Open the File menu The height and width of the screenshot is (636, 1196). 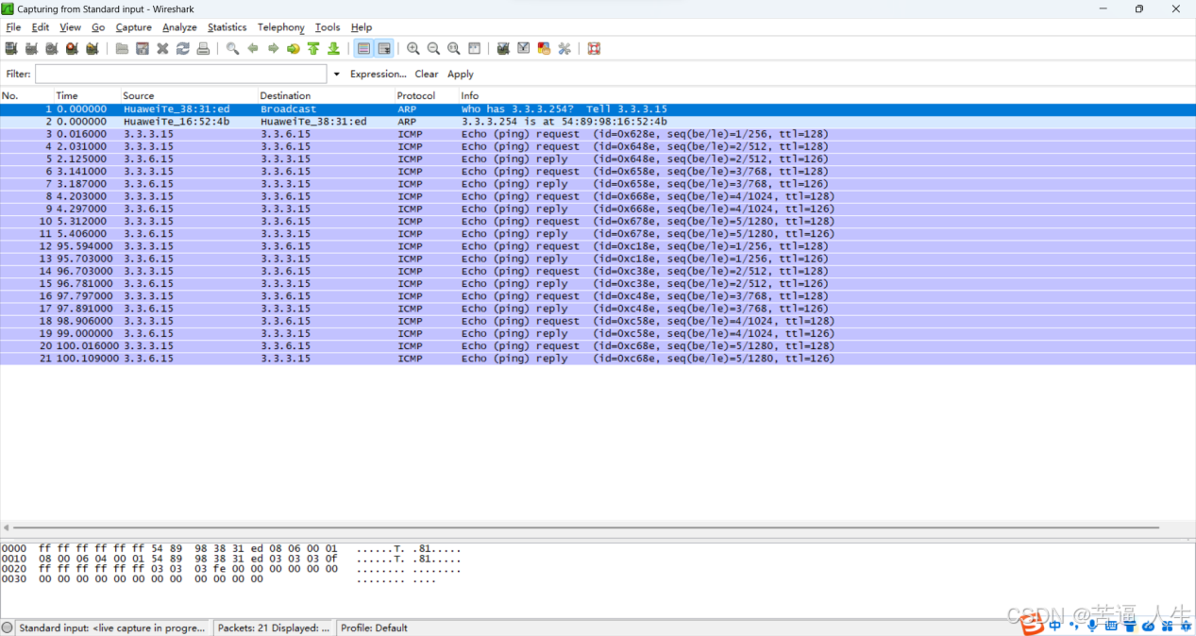[x=13, y=27]
